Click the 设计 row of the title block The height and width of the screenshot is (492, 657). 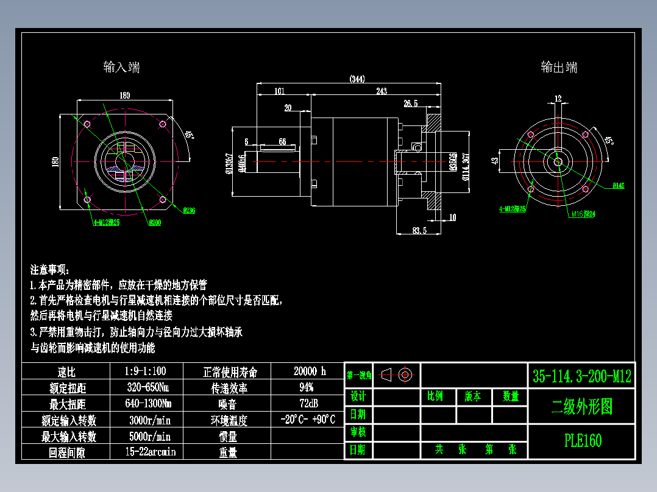358,396
